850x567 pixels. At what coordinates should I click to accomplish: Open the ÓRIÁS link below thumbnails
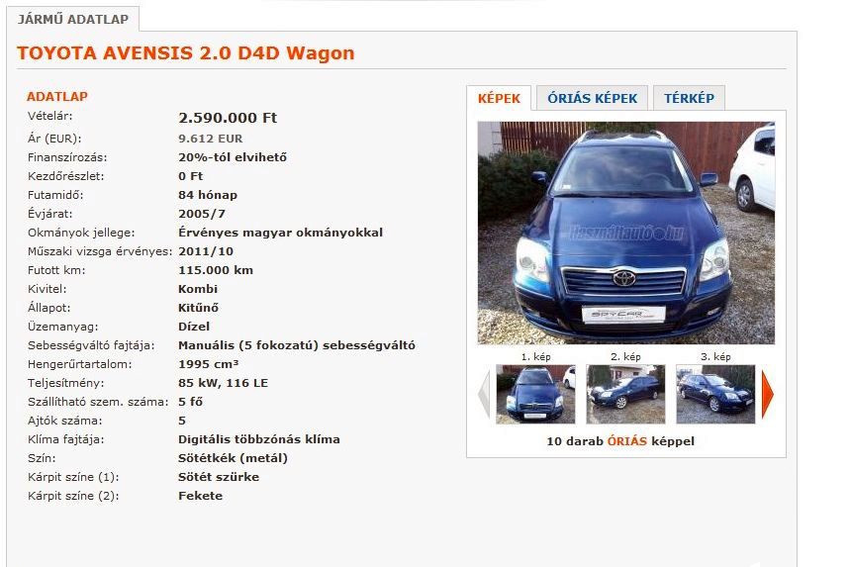[x=627, y=441]
